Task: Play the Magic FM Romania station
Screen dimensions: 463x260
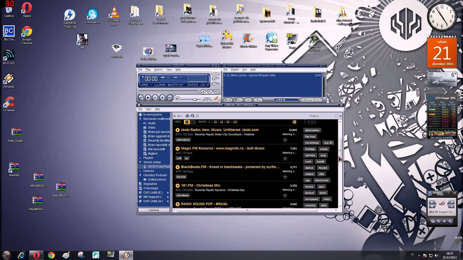Action: coord(178,148)
